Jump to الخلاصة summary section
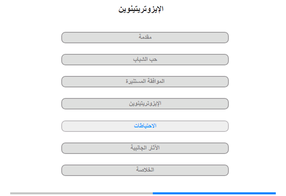The height and width of the screenshot is (196, 286). coord(145,170)
